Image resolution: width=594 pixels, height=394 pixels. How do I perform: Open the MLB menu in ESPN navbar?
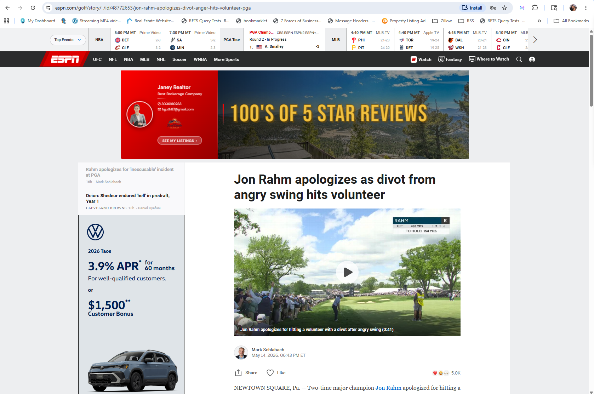[145, 59]
